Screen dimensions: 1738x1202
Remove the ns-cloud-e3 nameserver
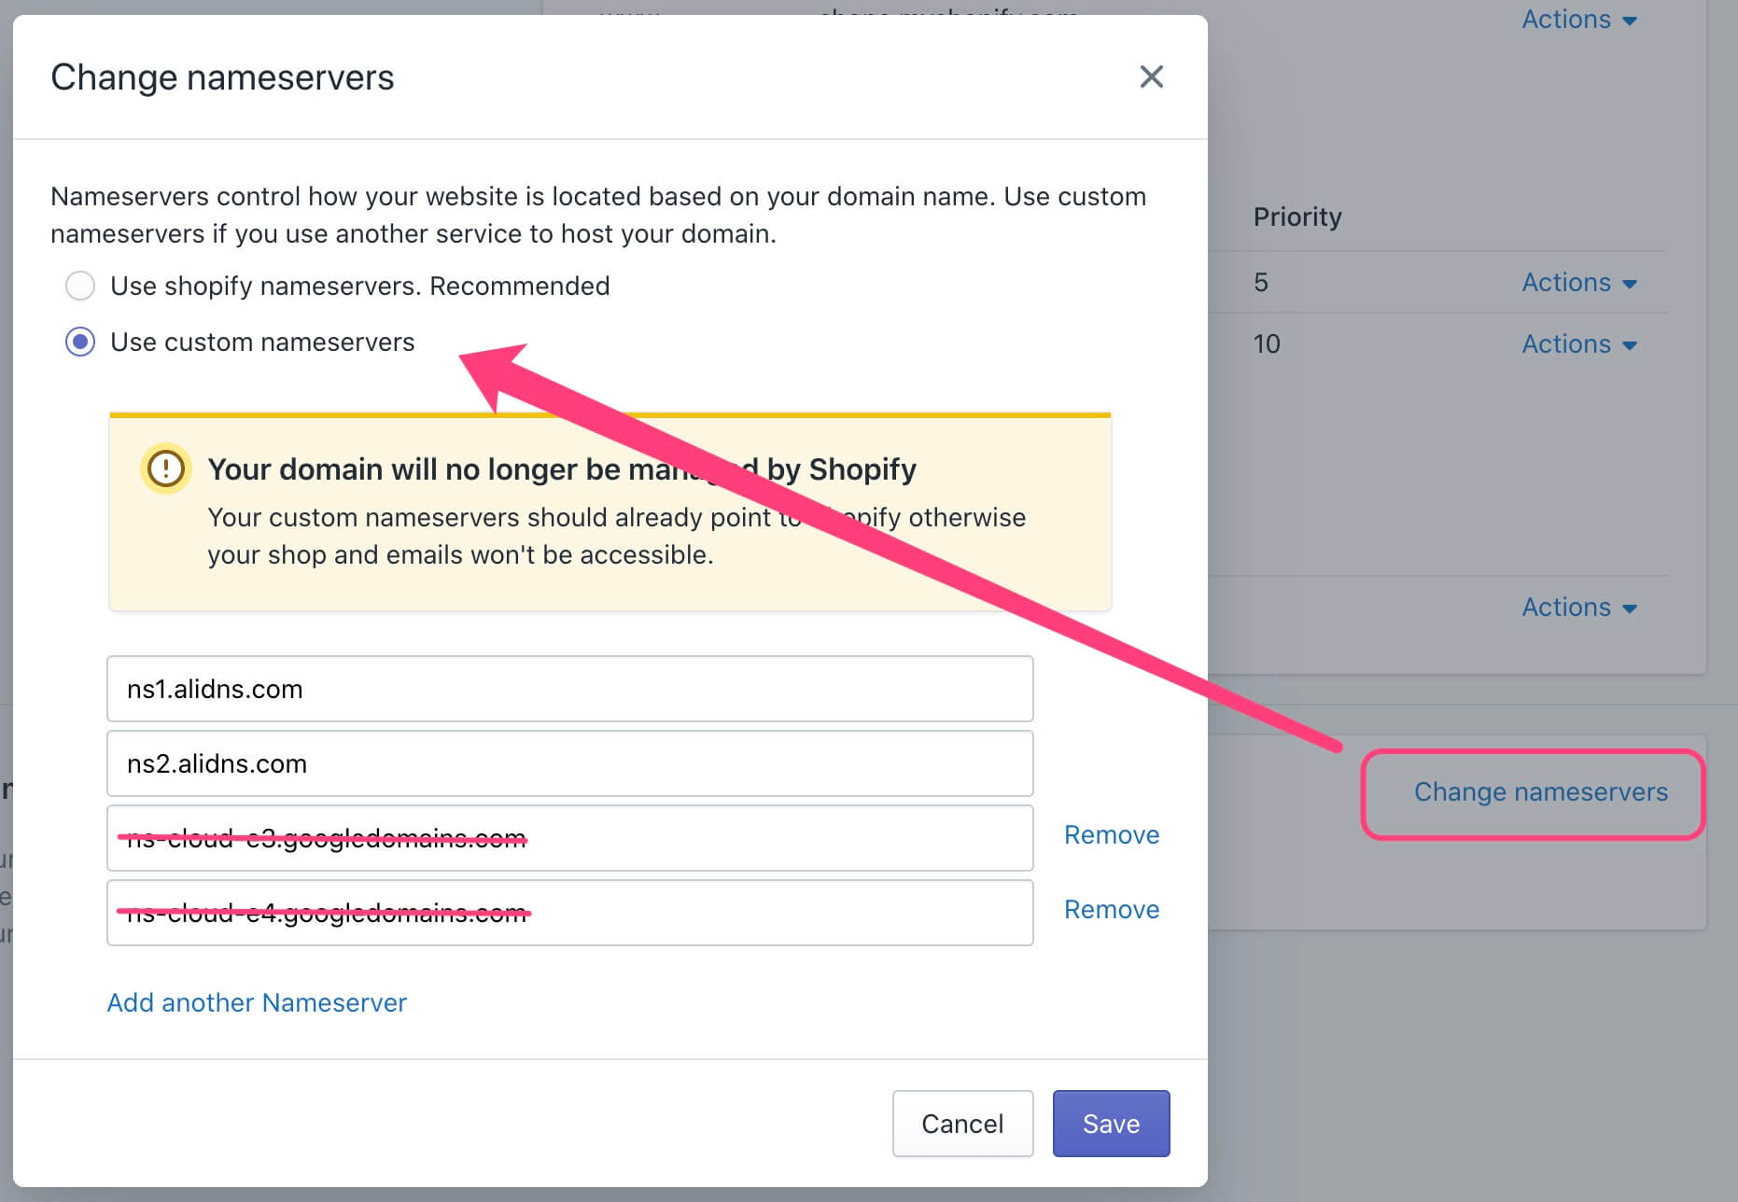tap(1112, 834)
